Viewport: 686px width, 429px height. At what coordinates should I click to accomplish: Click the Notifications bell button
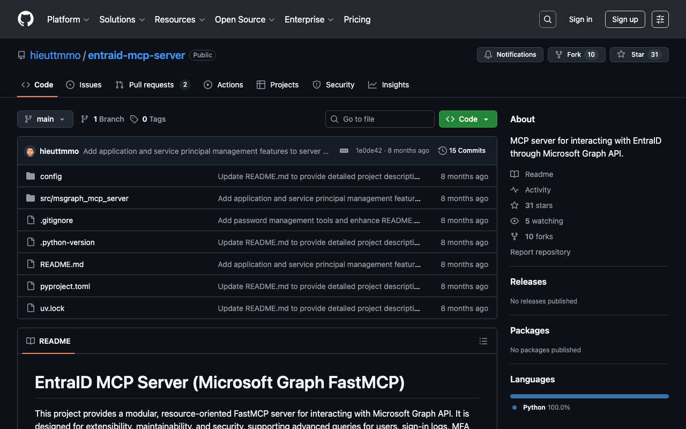coord(510,55)
